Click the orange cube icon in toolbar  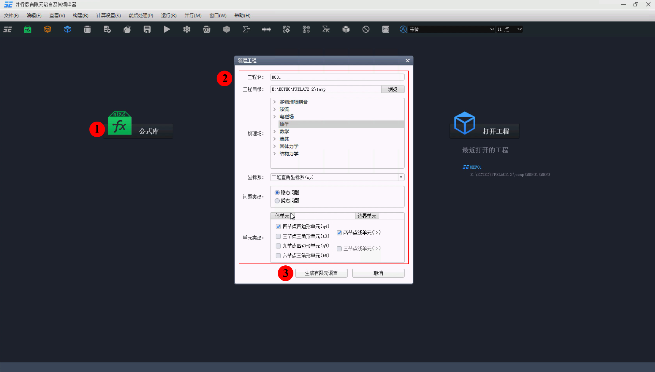point(47,29)
